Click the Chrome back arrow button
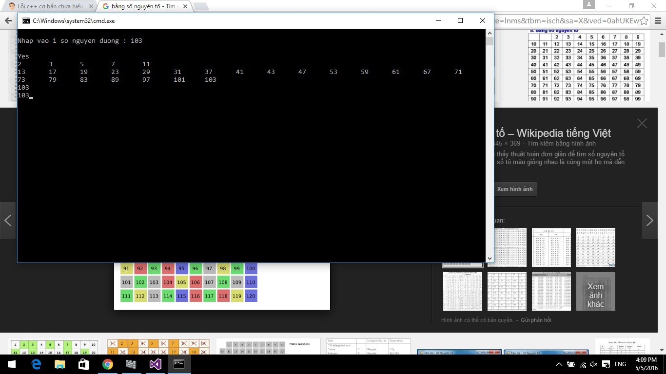 pyautogui.click(x=8, y=20)
